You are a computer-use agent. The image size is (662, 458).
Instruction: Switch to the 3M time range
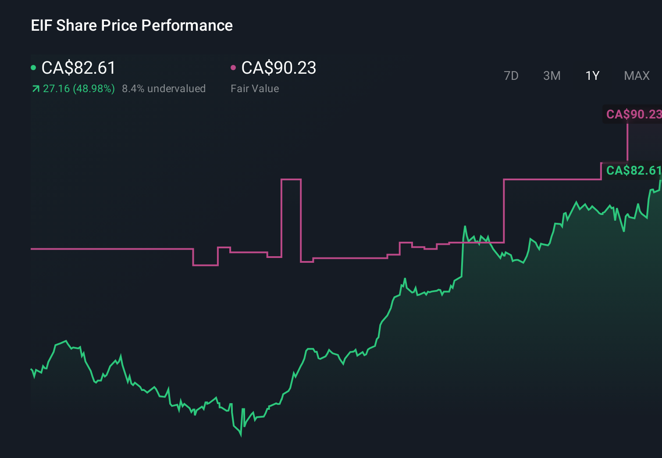pyautogui.click(x=552, y=75)
